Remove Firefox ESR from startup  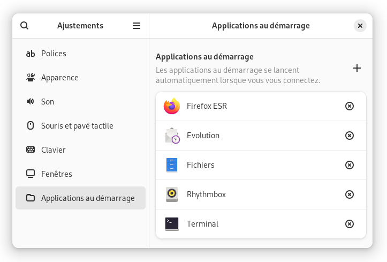[349, 106]
